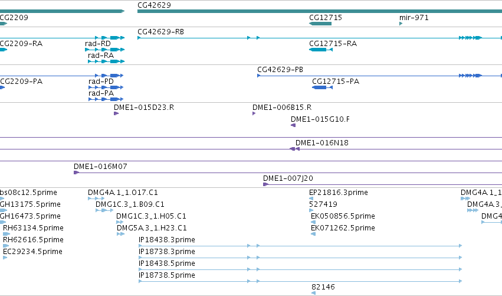
Task: Select the bs08c12.5prime EST
Action: click(x=2, y=199)
